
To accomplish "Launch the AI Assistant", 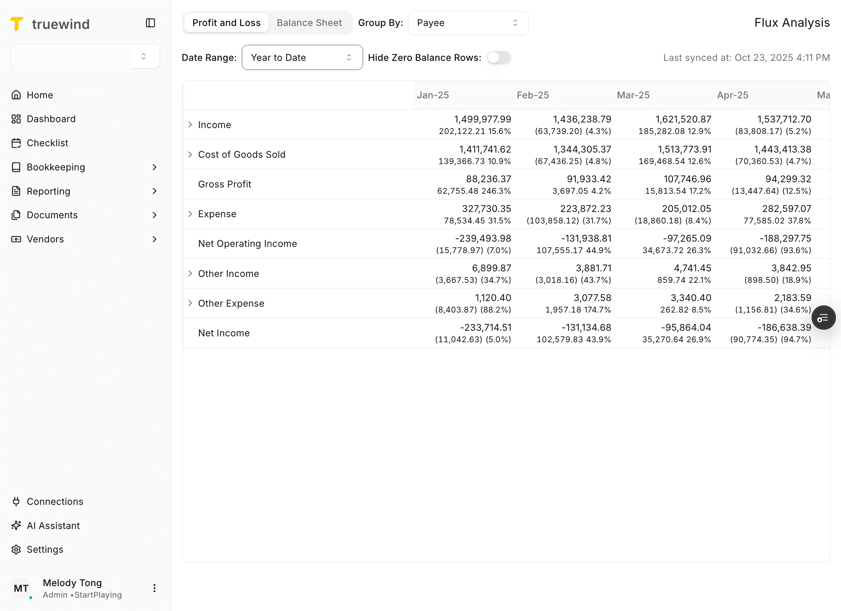I will click(x=53, y=525).
